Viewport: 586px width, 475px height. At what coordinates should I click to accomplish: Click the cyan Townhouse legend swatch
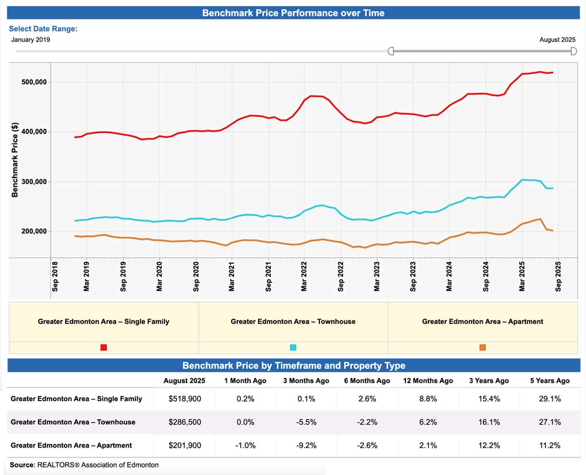click(293, 347)
